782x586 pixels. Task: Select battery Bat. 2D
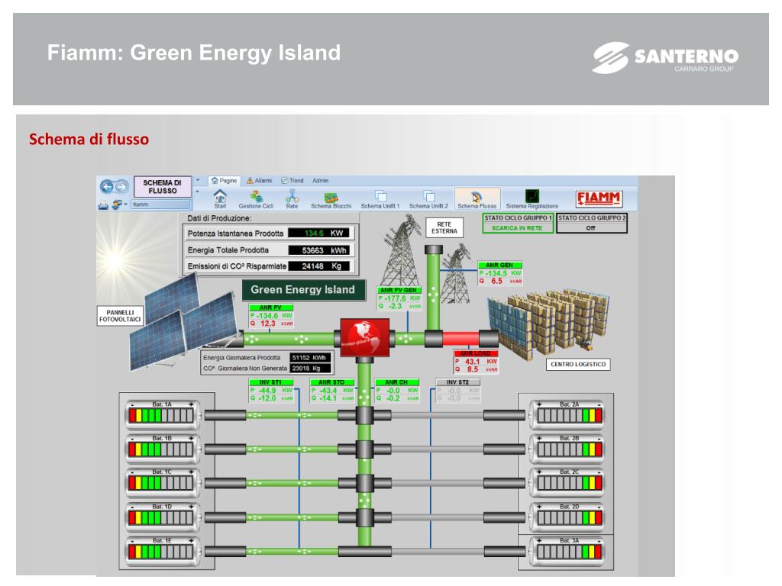(567, 517)
